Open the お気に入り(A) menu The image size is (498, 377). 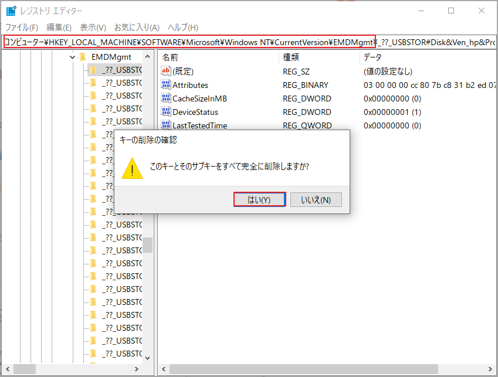tap(137, 28)
